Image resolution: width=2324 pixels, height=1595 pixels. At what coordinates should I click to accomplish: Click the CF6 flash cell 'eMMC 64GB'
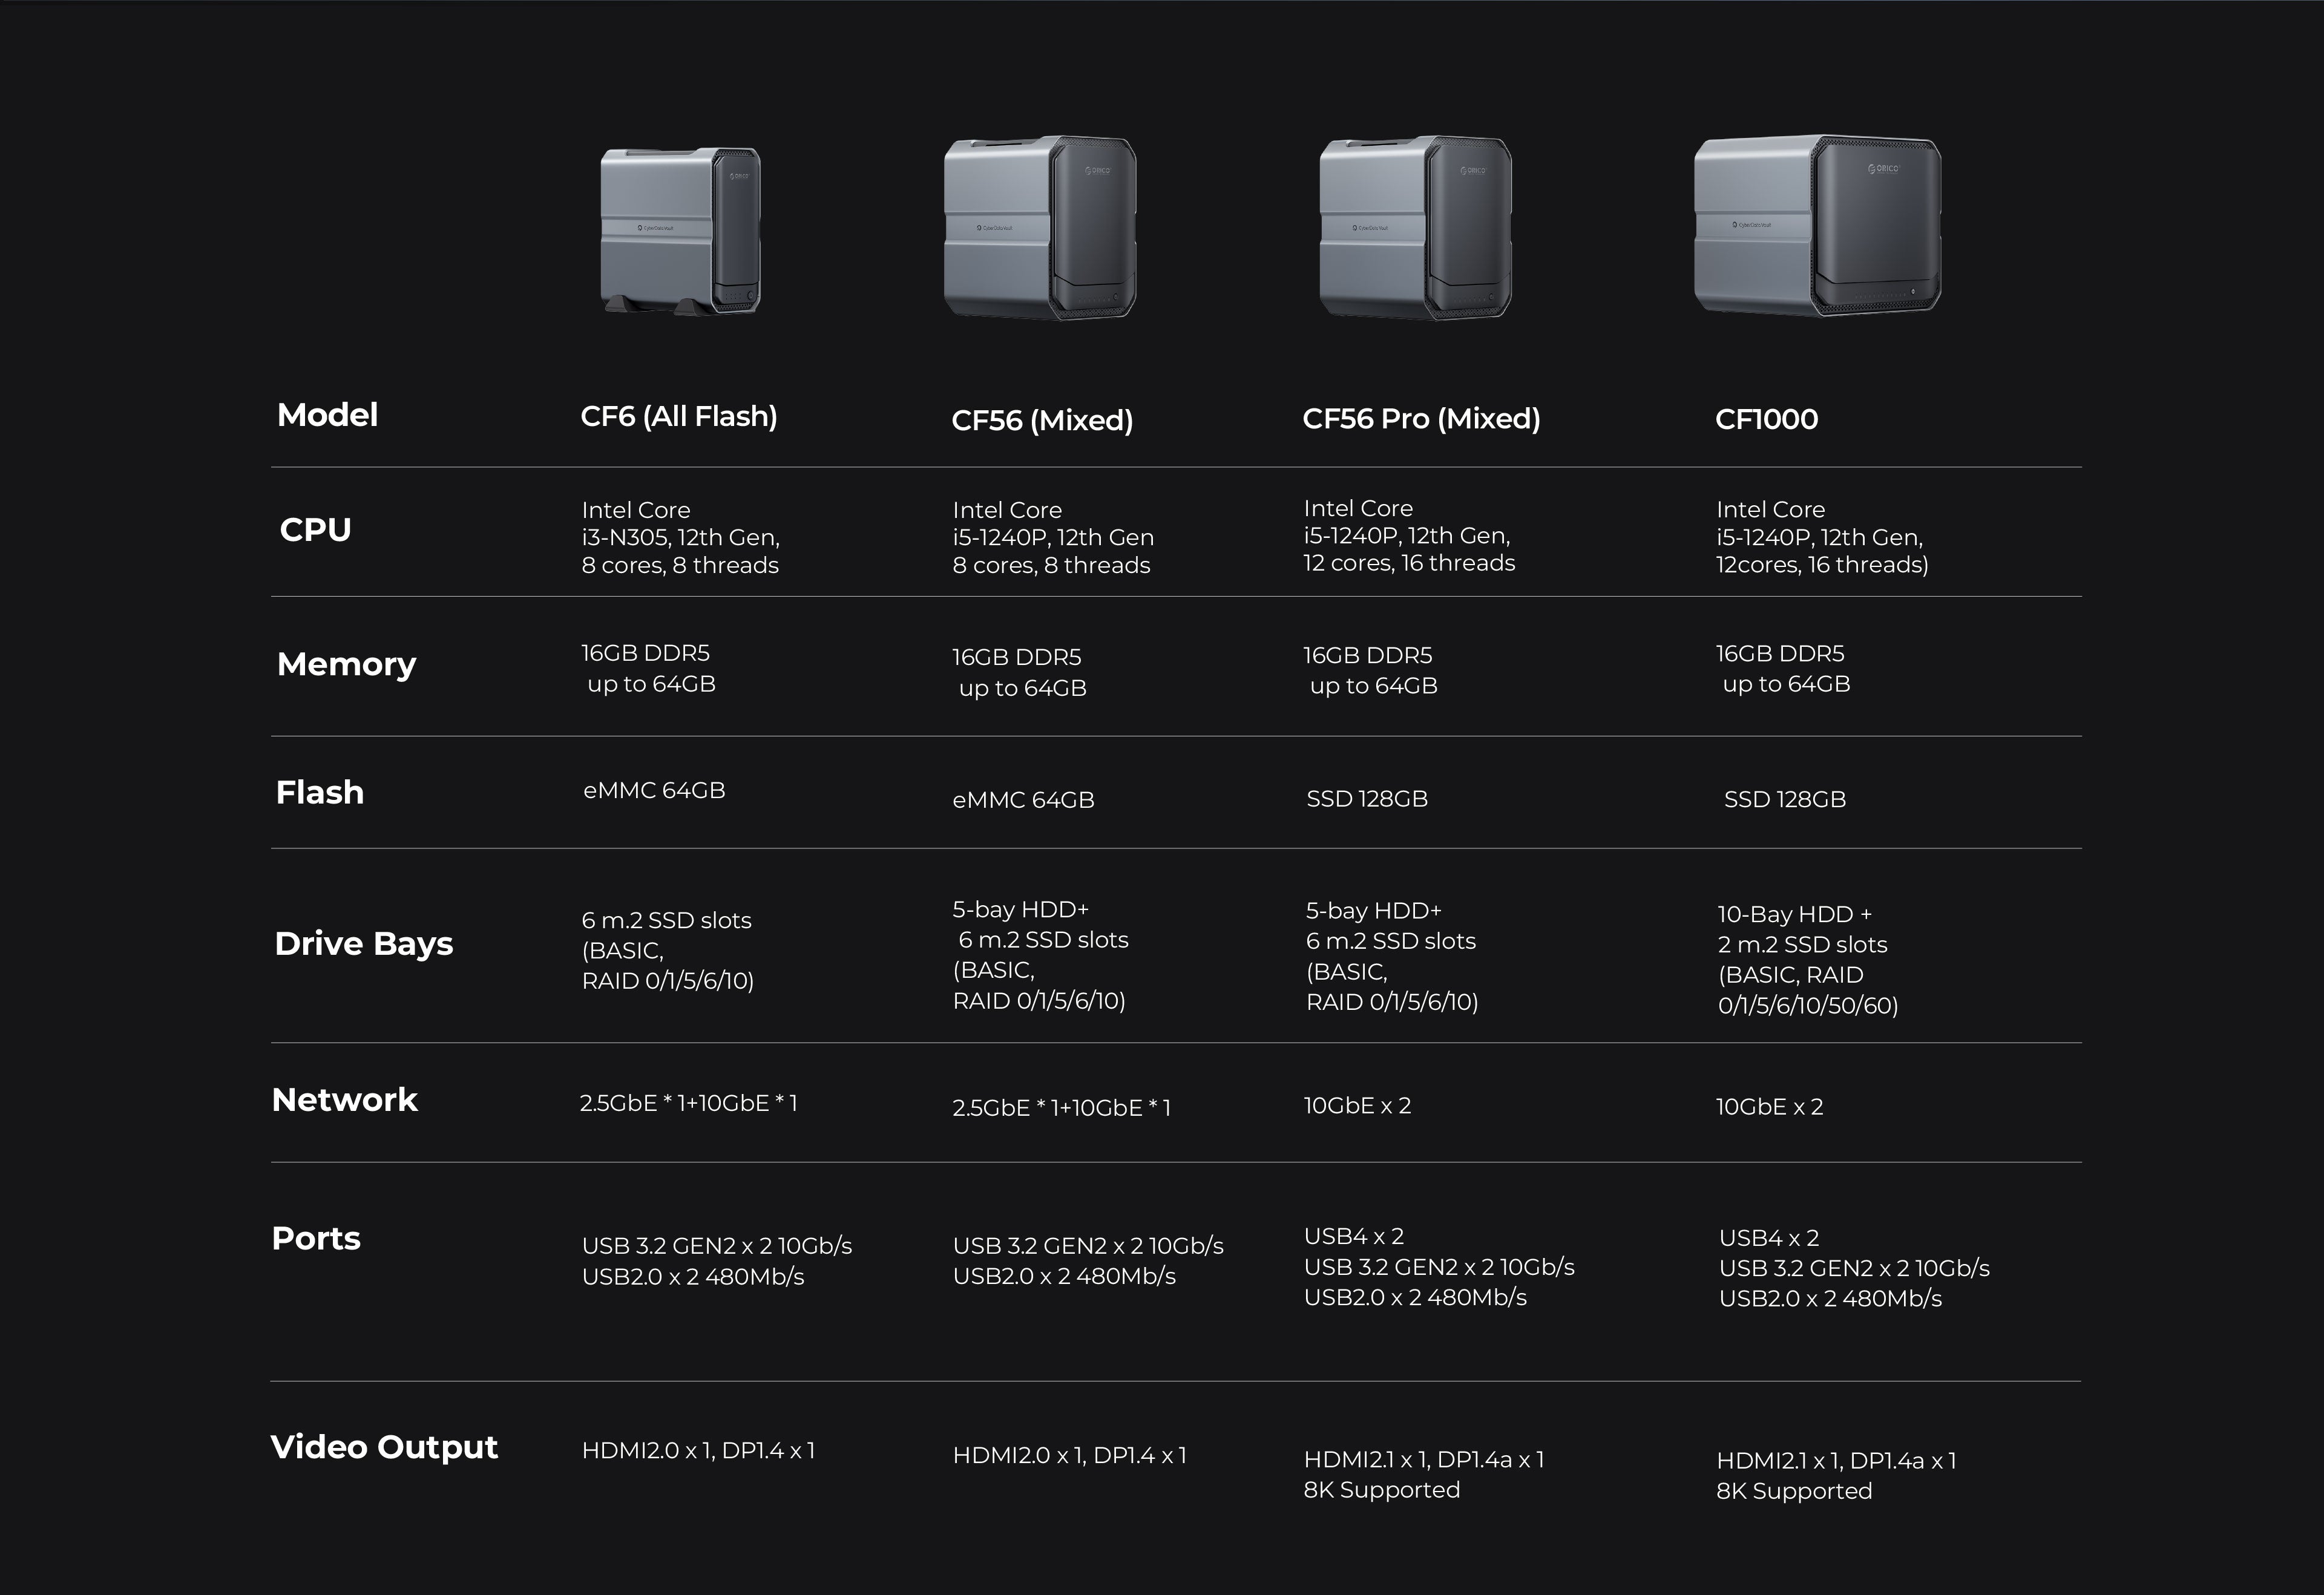[654, 791]
